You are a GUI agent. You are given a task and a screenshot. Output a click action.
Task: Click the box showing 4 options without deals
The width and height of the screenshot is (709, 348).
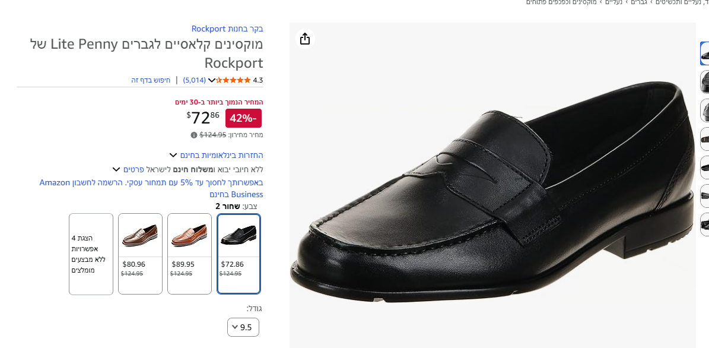click(91, 254)
